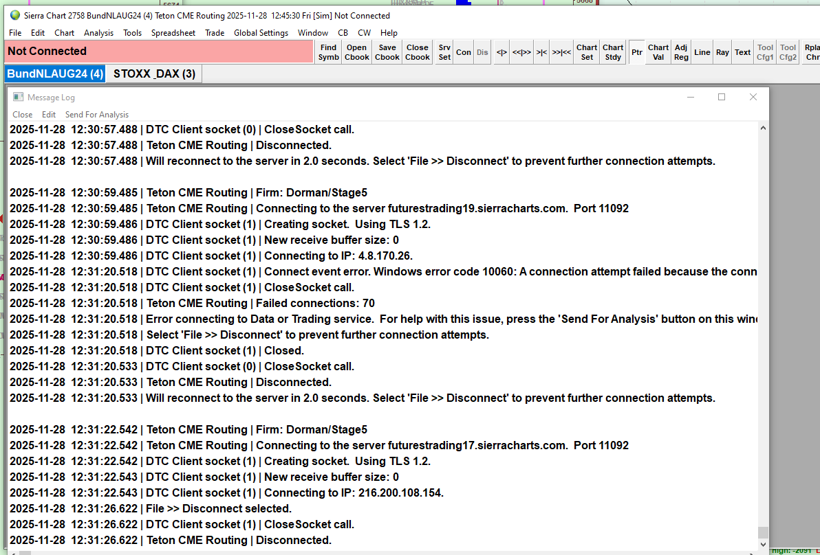Click the Message Log scroll down arrow
The image size is (820, 555).
[x=763, y=544]
